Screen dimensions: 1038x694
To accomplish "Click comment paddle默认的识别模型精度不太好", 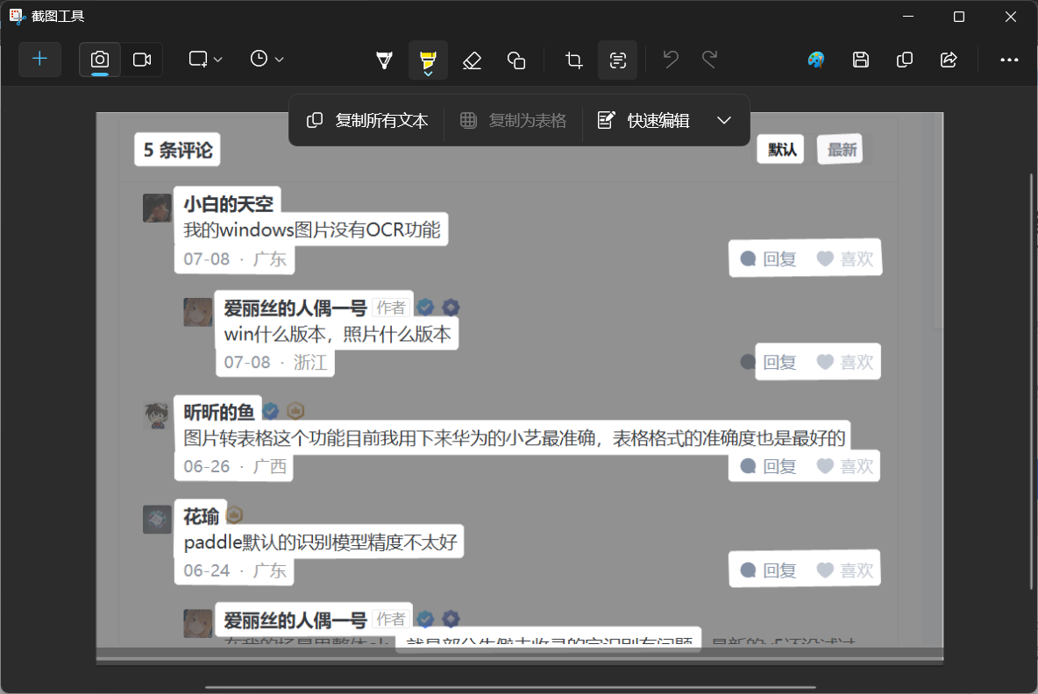I will [320, 542].
